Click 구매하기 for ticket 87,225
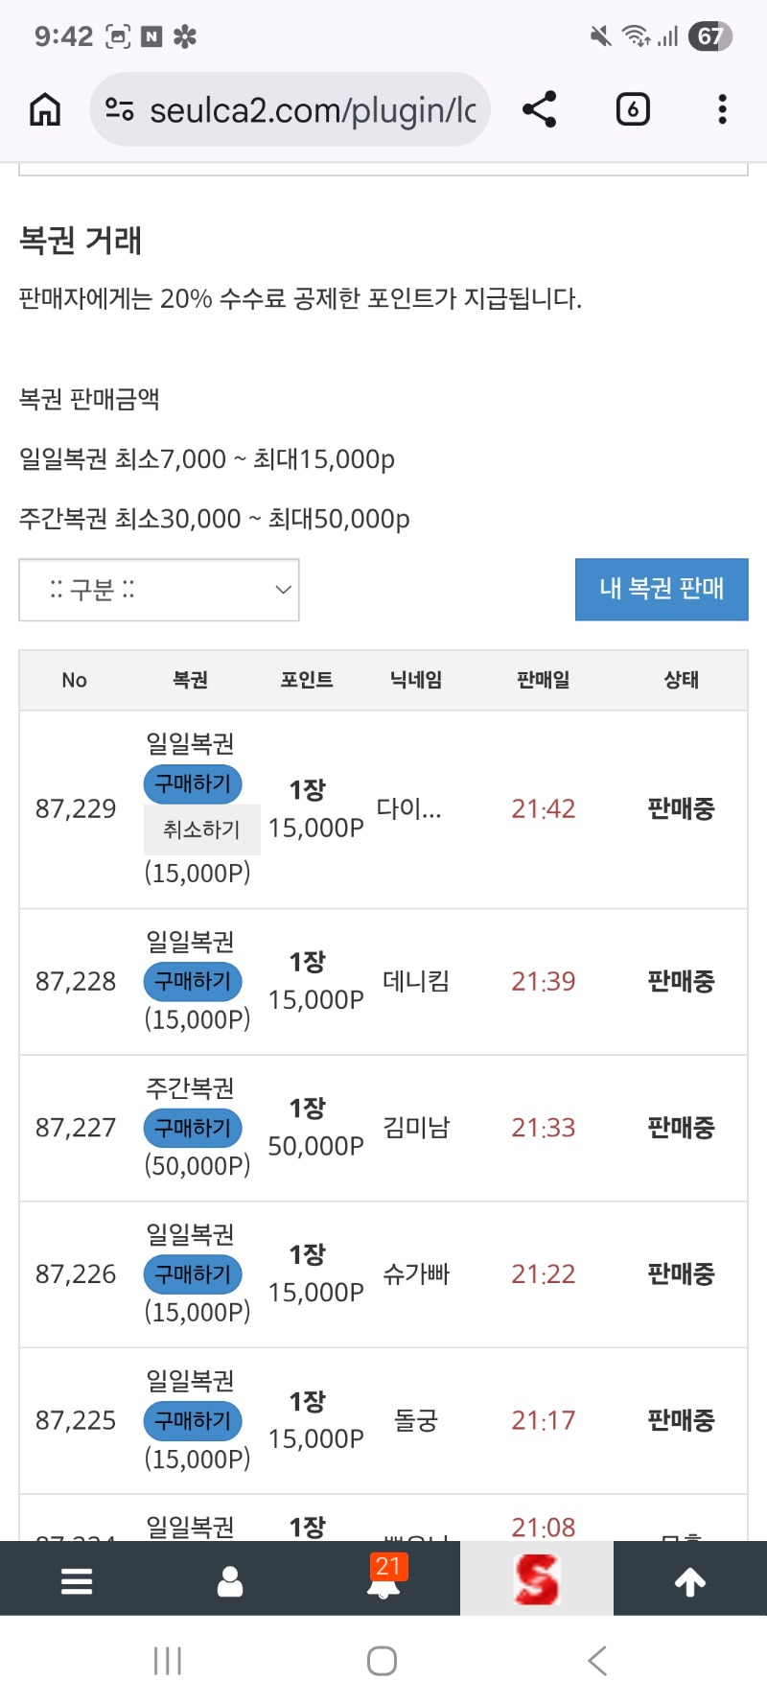Viewport: 767px width, 1705px height. click(193, 1420)
